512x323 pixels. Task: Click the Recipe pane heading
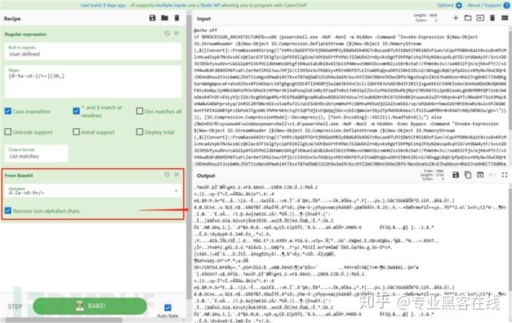(x=12, y=19)
